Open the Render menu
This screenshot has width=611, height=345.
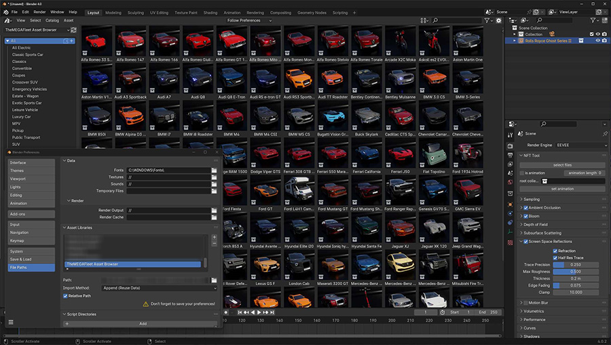39,12
